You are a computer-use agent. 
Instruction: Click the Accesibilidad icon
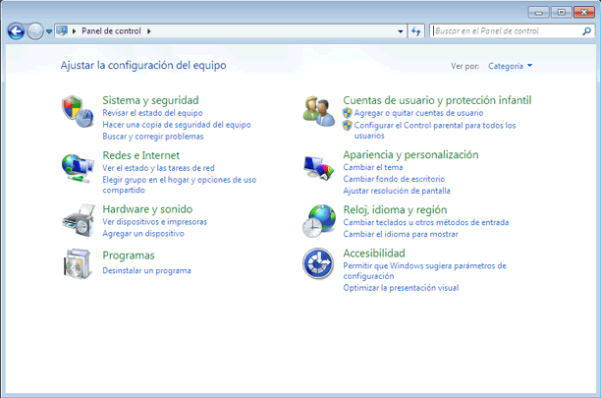pyautogui.click(x=318, y=263)
